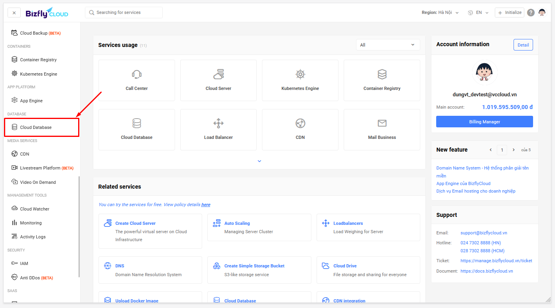Open the App Engine của BizflyCloud link
This screenshot has width=555, height=308.
point(463,183)
